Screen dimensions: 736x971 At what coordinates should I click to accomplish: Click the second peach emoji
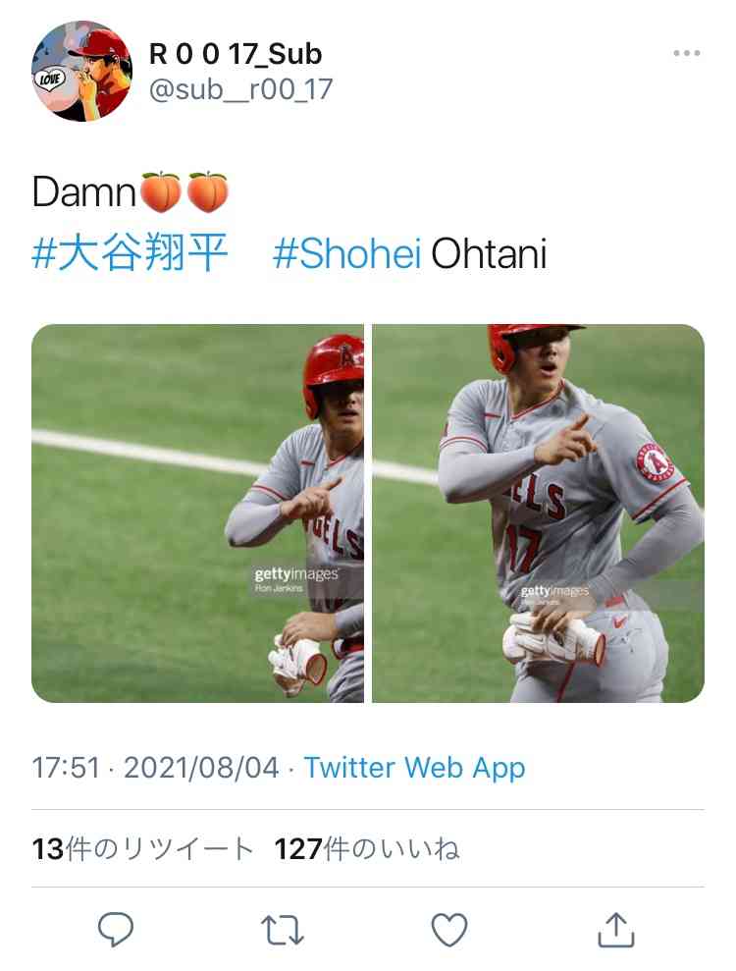(208, 192)
